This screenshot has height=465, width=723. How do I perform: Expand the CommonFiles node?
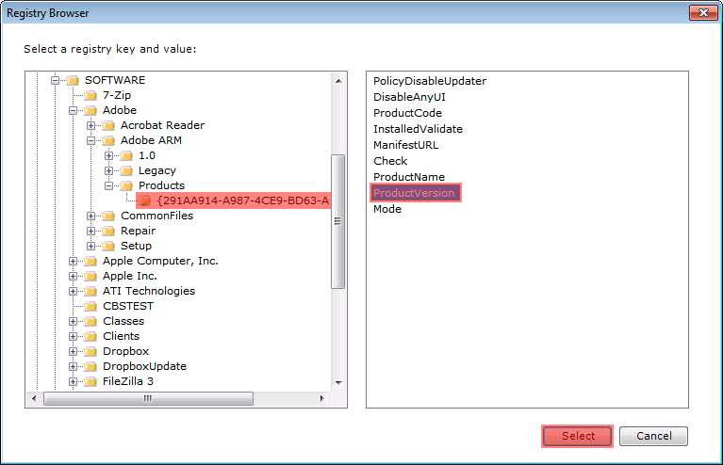(90, 216)
